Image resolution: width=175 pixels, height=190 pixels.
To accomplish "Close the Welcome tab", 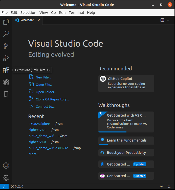I will (x=39, y=20).
